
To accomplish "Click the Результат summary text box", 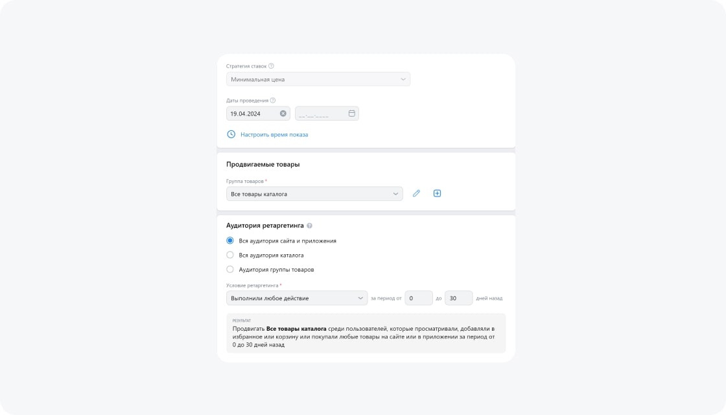I will click(366, 333).
